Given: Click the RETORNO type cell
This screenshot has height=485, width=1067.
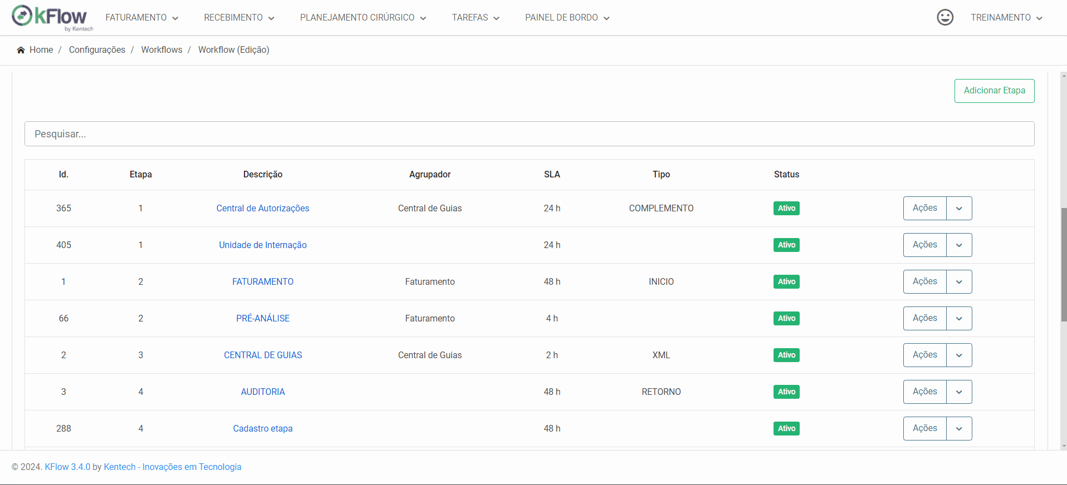Looking at the screenshot, I should click(x=661, y=392).
